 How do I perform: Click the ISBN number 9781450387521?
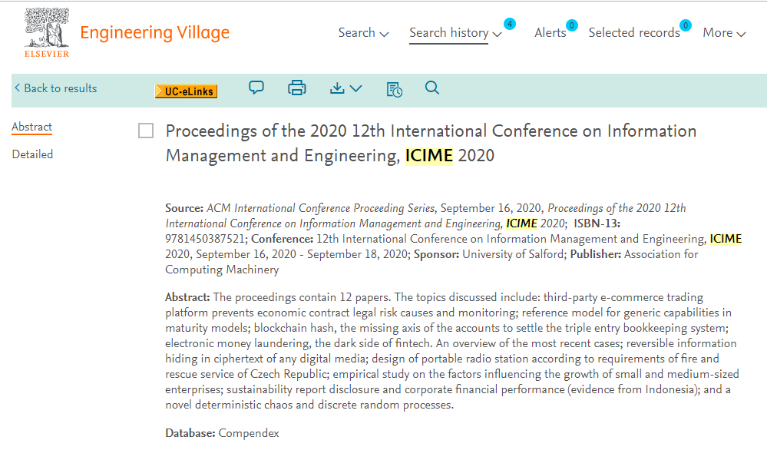(205, 239)
